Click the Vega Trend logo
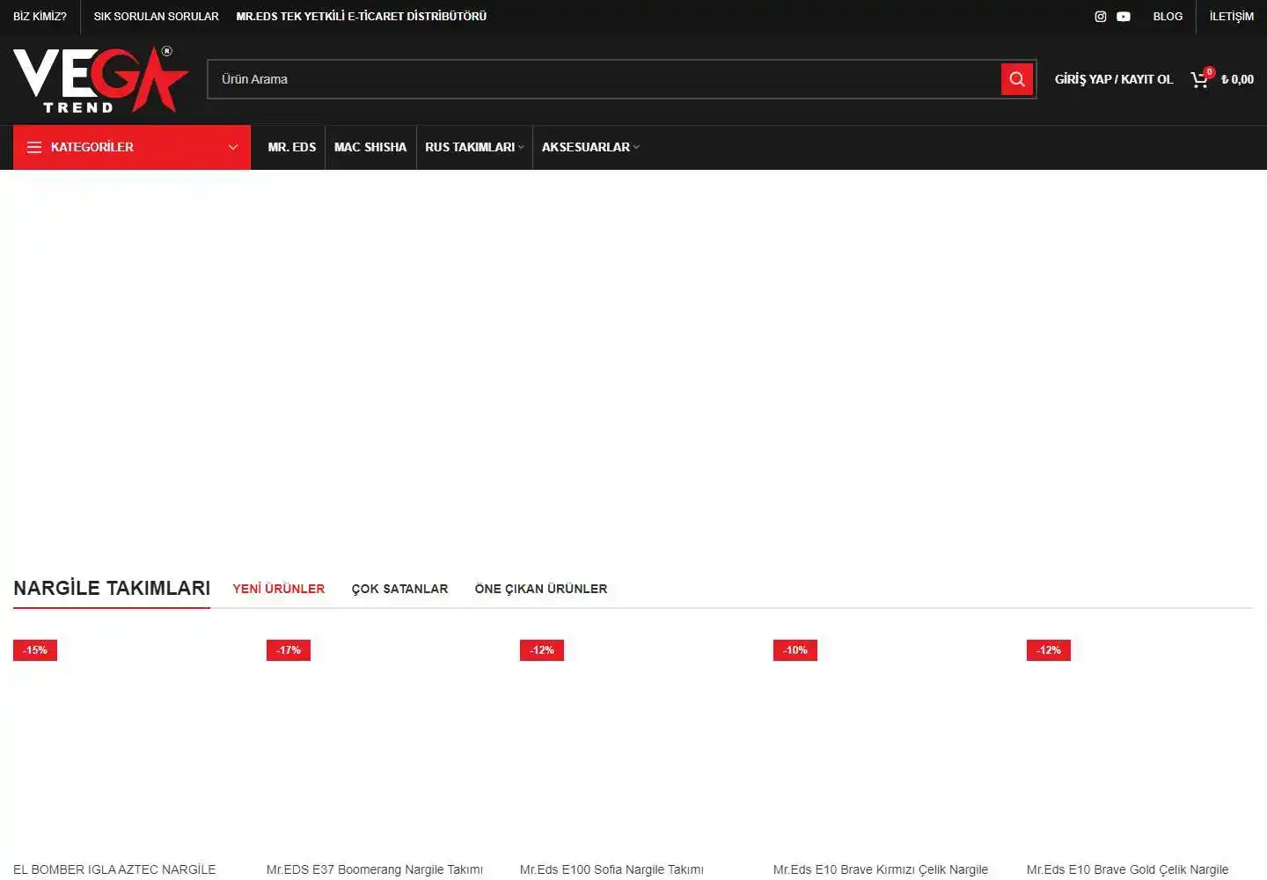 coord(101,80)
